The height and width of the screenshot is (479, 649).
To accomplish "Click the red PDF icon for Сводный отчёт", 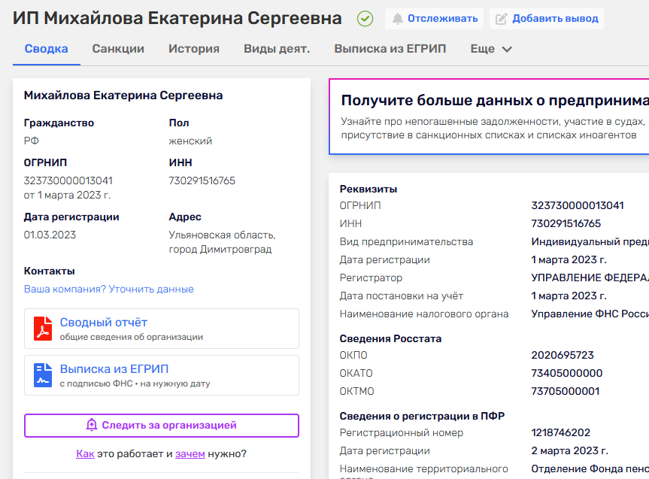I will pos(43,329).
